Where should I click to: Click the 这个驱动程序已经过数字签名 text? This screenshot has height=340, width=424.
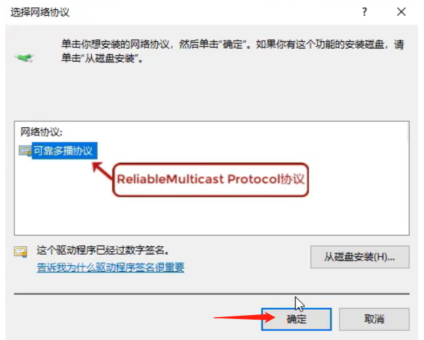point(103,251)
